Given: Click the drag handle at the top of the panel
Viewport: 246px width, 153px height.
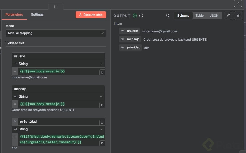Looking at the screenshot, I should 56,7.
